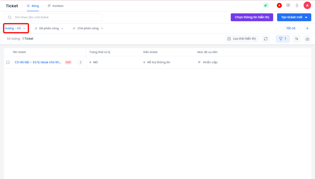Screen dimensions: 315x179
Task: Open the user avatar A menu
Action: click(307, 6)
